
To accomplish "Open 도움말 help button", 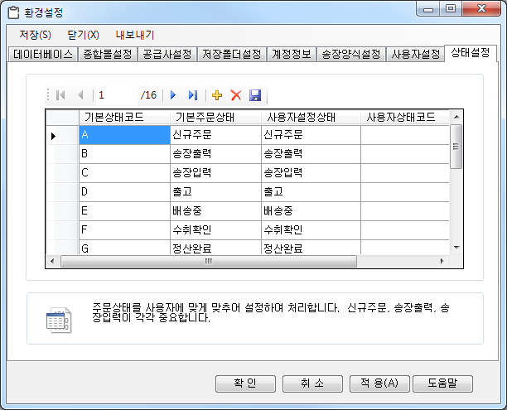I will click(x=442, y=383).
